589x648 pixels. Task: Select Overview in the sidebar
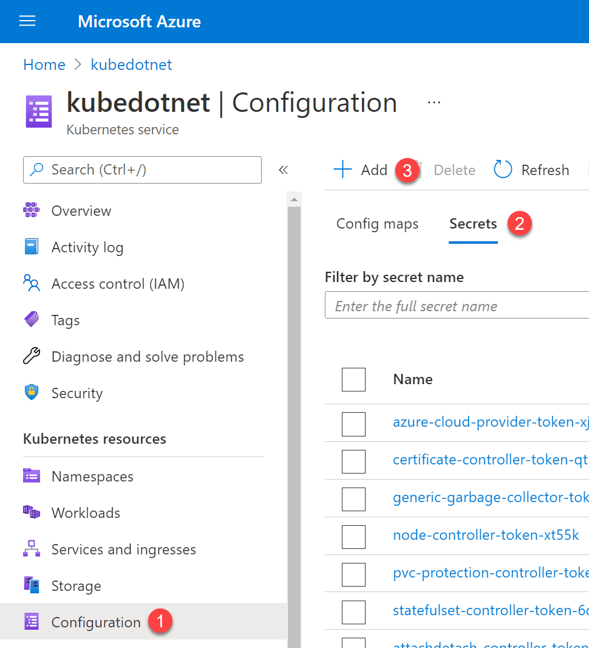pos(81,210)
